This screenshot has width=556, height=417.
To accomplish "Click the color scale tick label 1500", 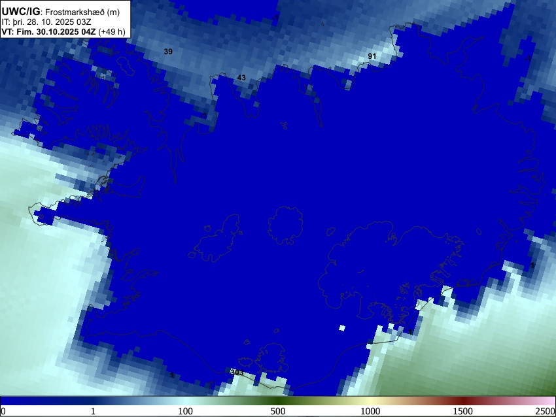I will coord(463,411).
